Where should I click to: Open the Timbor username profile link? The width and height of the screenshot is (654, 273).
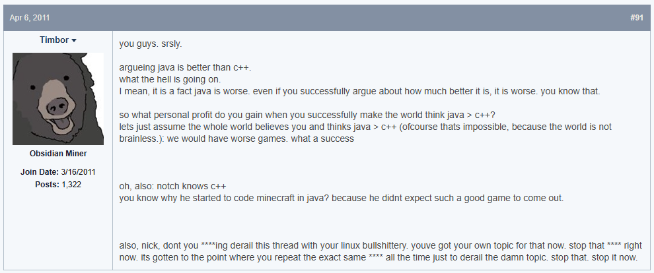click(x=54, y=40)
